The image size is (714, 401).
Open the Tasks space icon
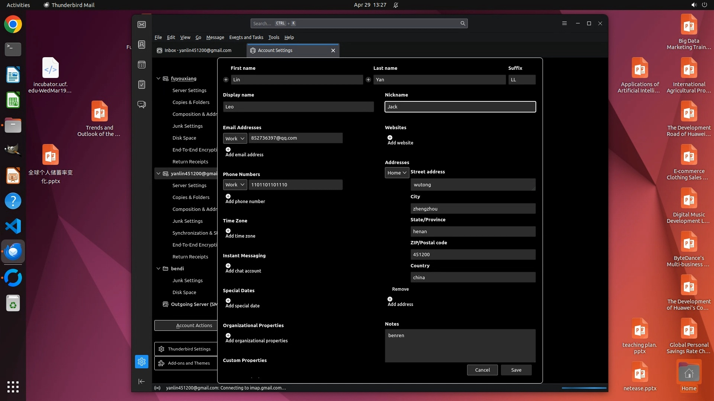(142, 85)
